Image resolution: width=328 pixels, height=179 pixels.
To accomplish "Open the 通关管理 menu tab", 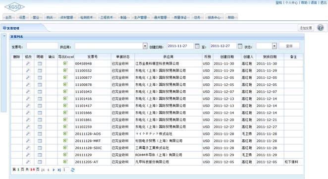I will (161, 17).
